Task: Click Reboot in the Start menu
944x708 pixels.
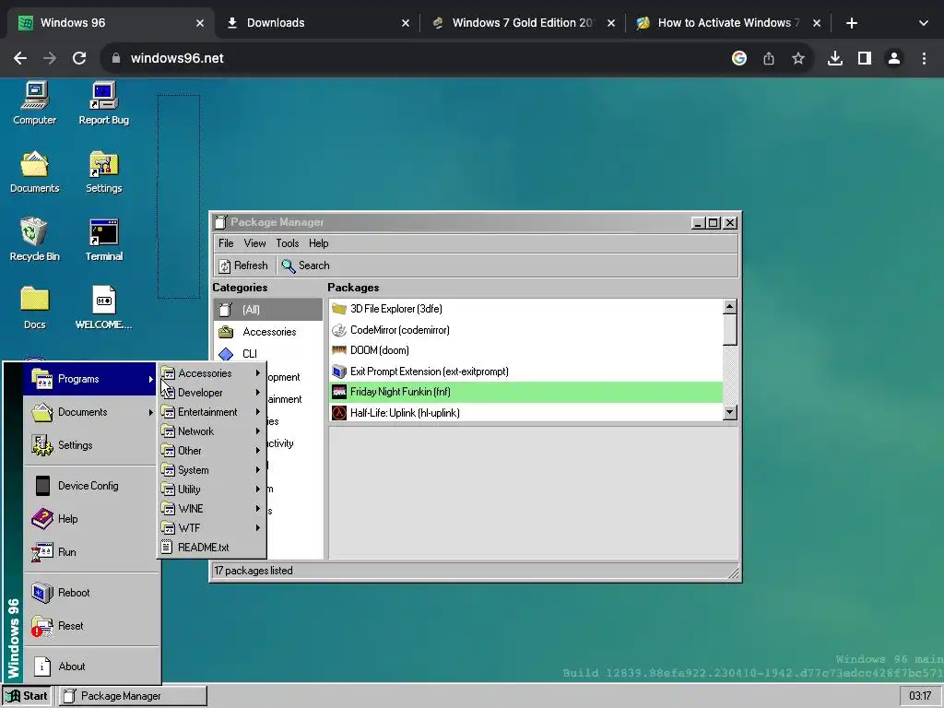Action: [91, 593]
